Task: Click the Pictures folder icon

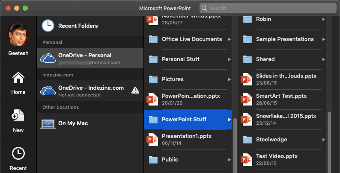Action: [x=153, y=79]
